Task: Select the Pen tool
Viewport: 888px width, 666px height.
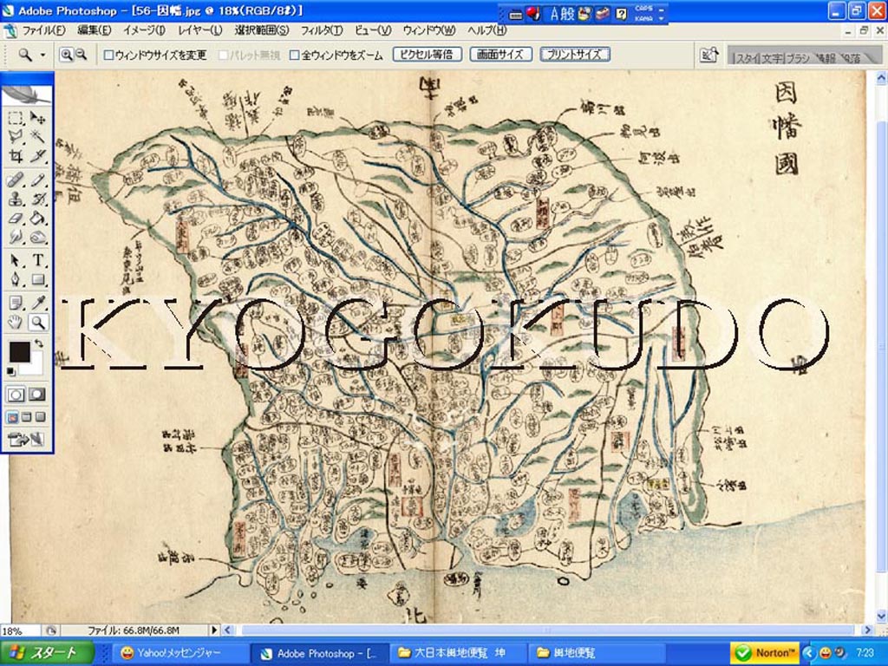Action: [x=16, y=279]
